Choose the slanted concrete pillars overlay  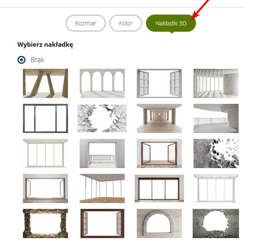pyautogui.click(x=45, y=83)
